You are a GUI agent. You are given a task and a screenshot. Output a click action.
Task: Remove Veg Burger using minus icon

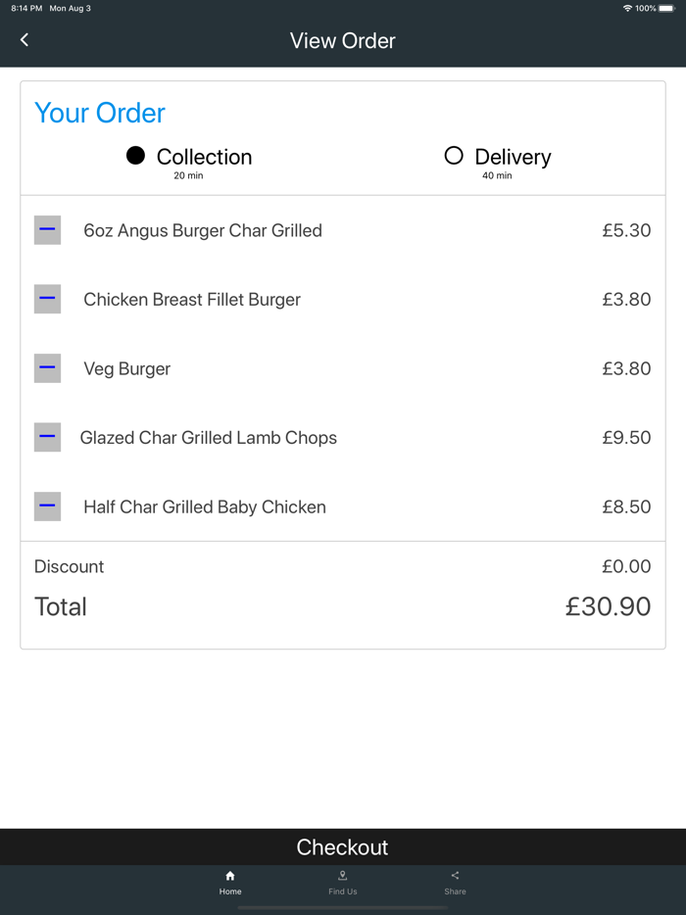tap(47, 368)
